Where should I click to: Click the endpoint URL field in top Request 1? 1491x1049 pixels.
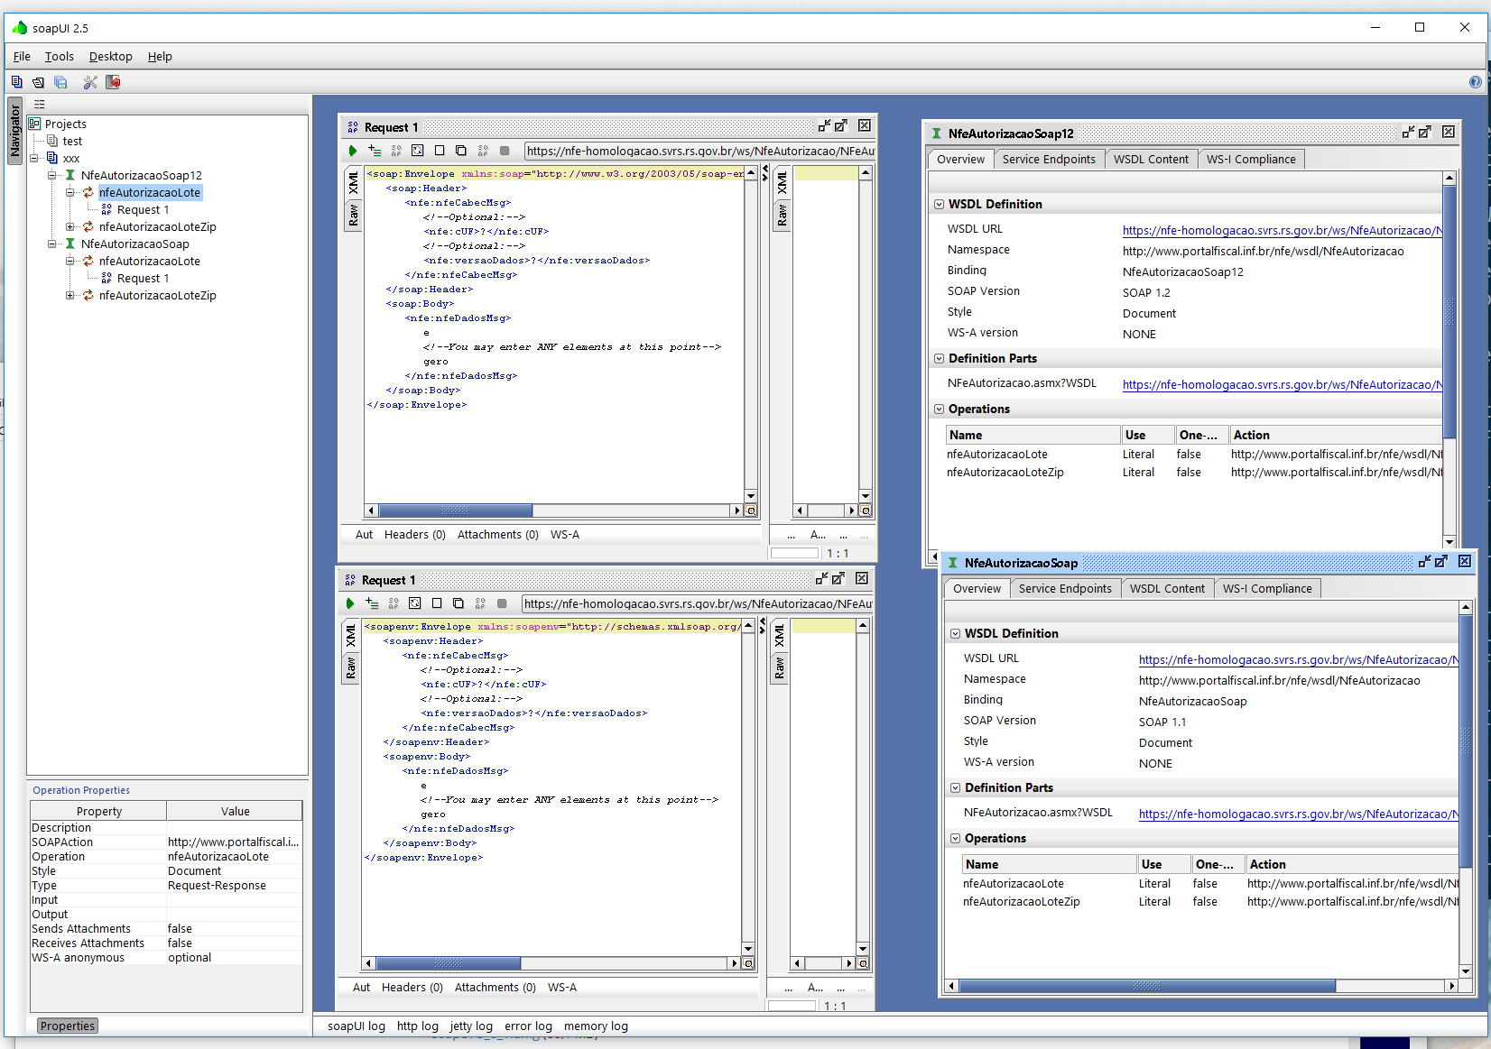click(699, 151)
